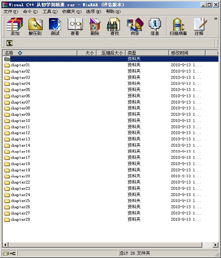Select the chapter23 folder name

(x=20, y=189)
